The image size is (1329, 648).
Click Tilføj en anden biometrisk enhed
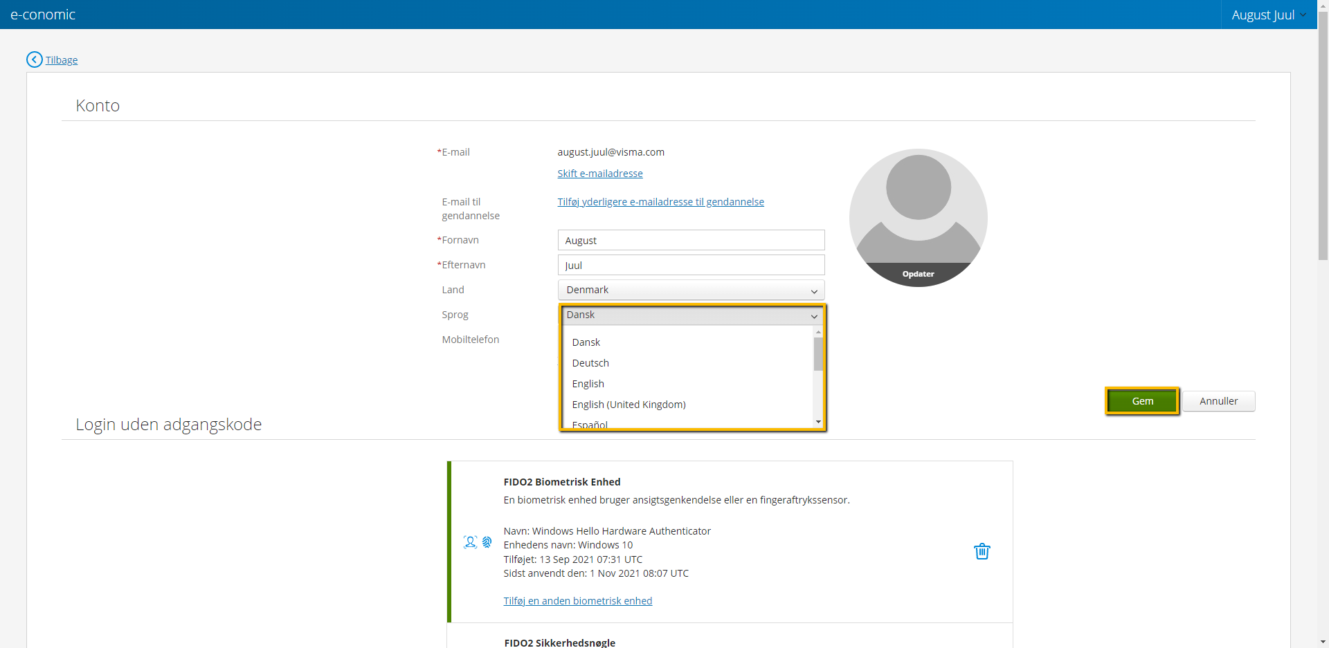[577, 600]
